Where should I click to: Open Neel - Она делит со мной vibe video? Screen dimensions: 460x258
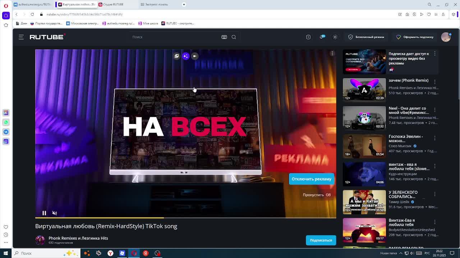click(364, 118)
